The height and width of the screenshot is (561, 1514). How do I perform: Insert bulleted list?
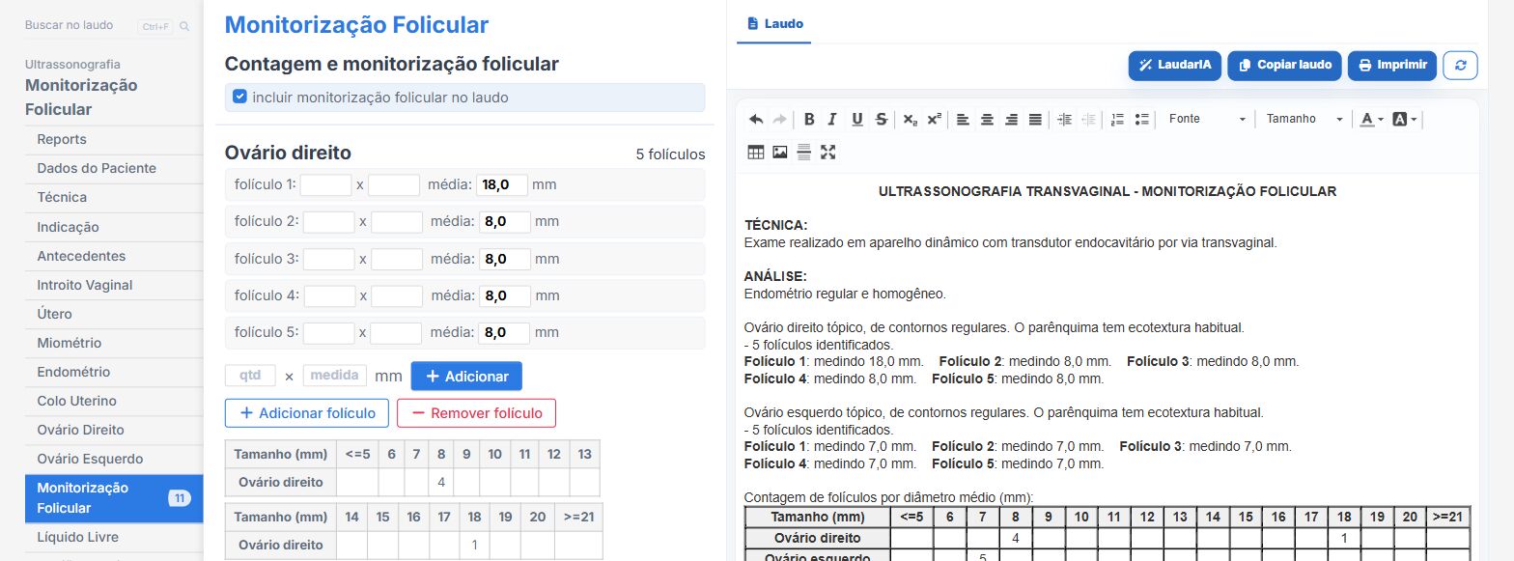pos(1141,120)
